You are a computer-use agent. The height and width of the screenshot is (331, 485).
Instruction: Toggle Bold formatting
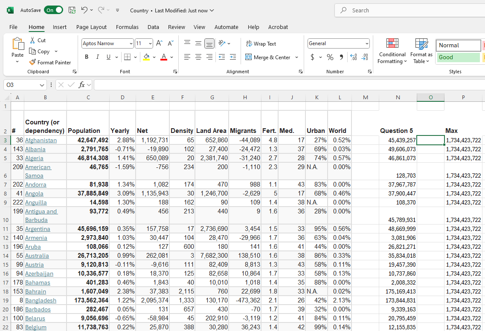(x=87, y=57)
